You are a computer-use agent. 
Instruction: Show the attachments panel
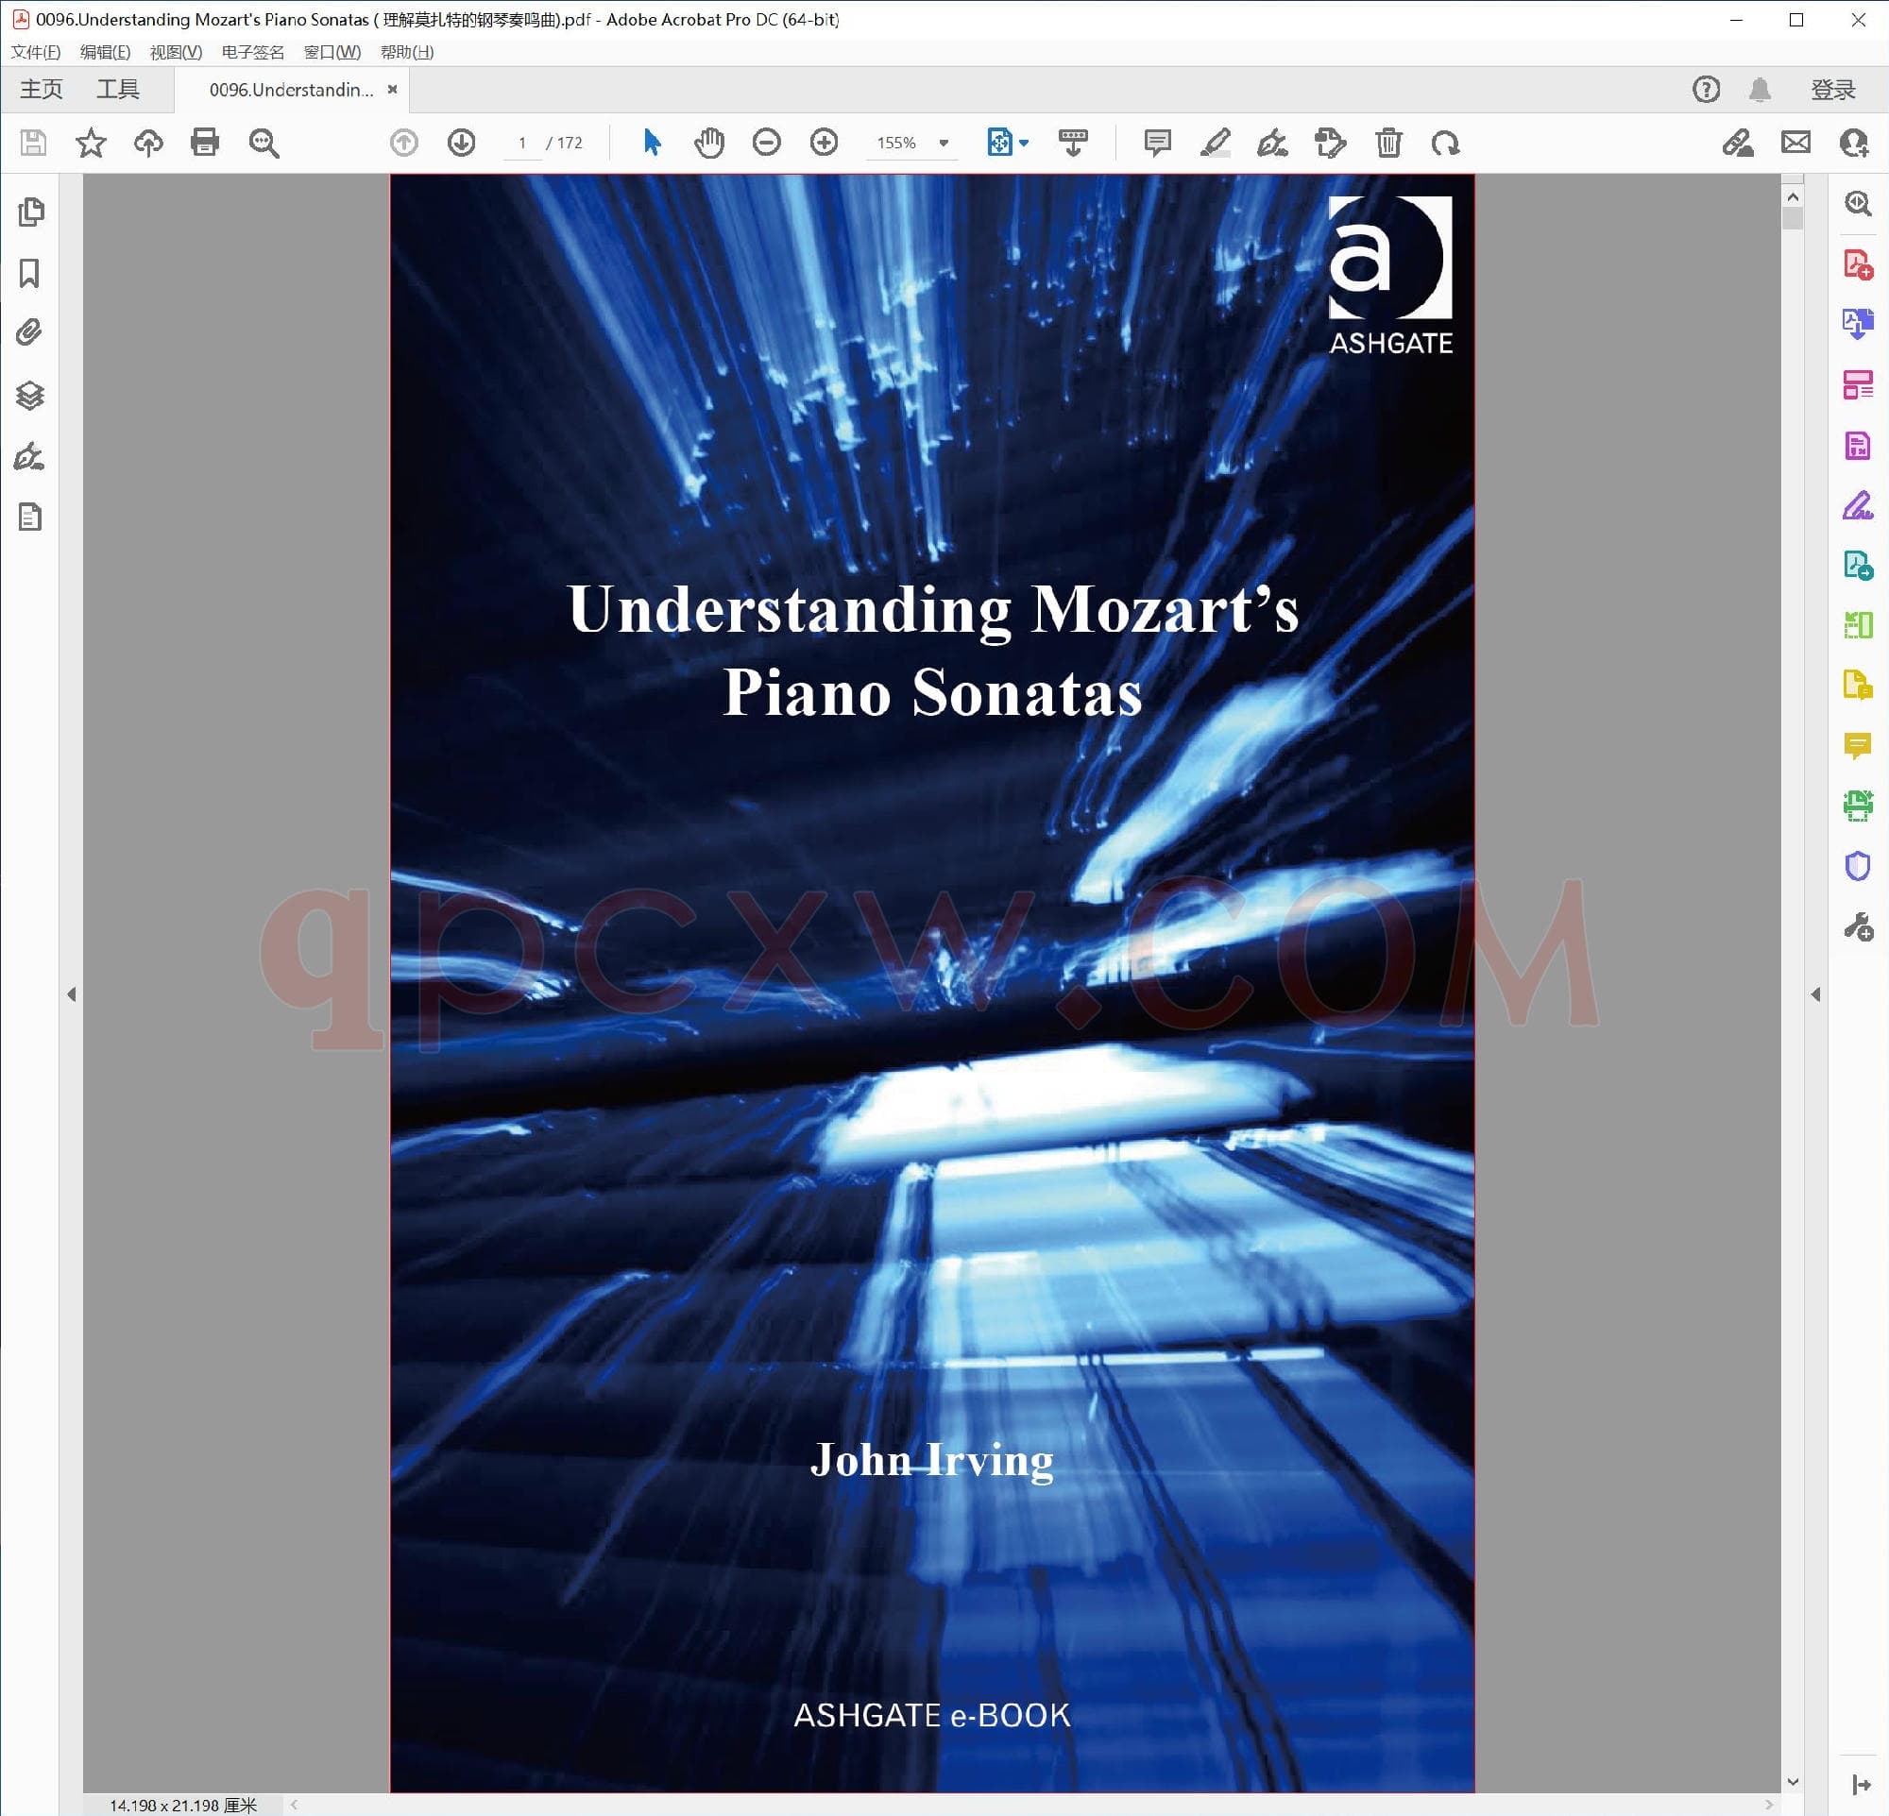coord(30,333)
